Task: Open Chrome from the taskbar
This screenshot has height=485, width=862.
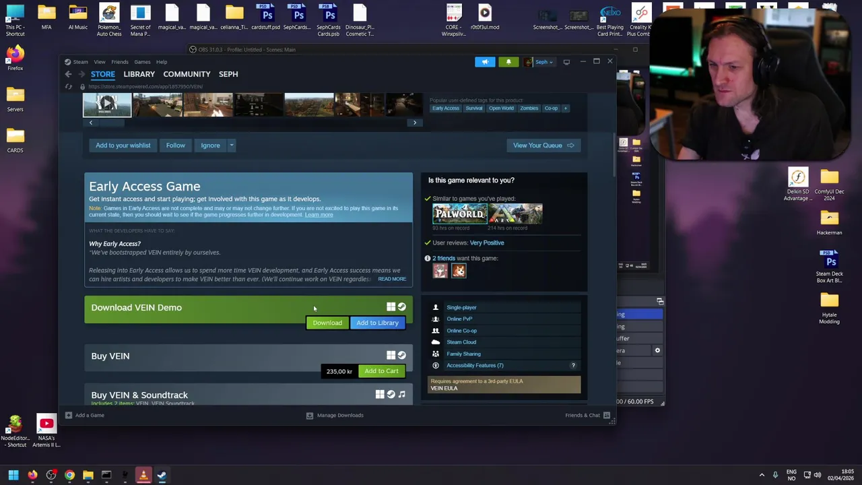Action: click(69, 476)
